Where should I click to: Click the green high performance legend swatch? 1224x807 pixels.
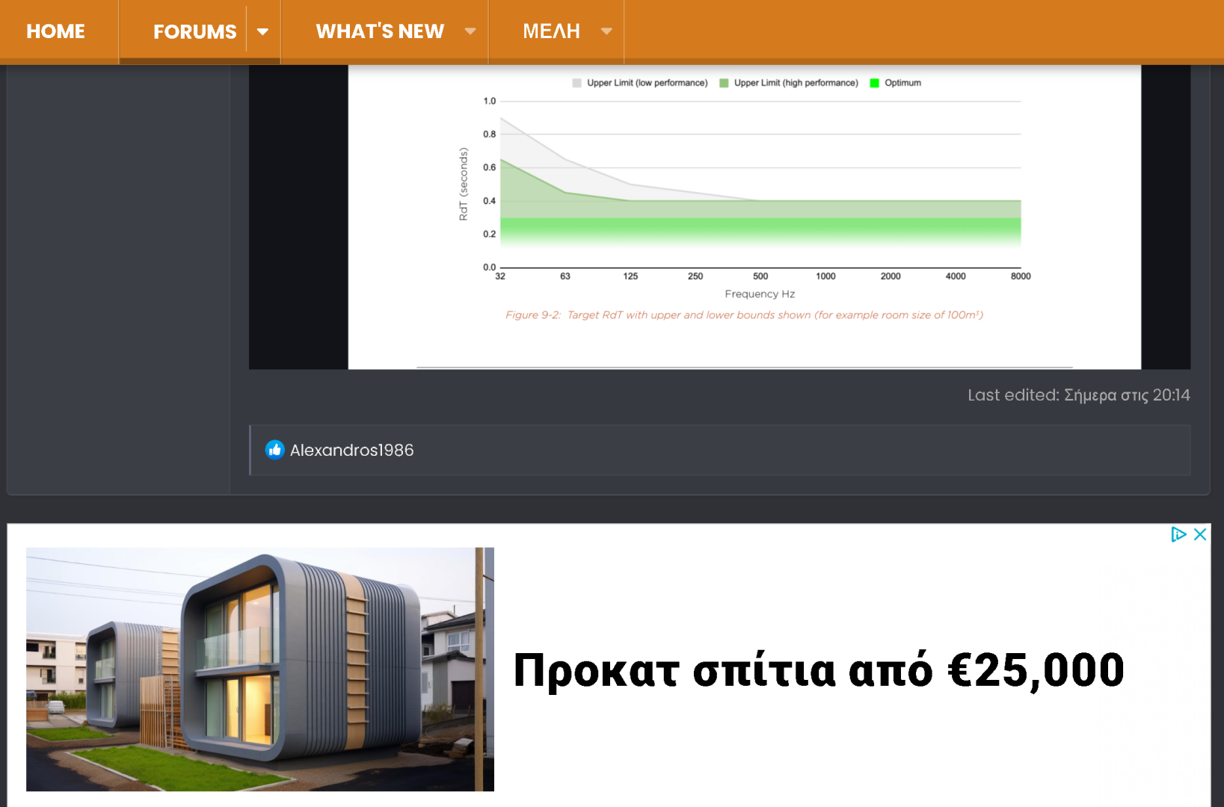point(724,83)
